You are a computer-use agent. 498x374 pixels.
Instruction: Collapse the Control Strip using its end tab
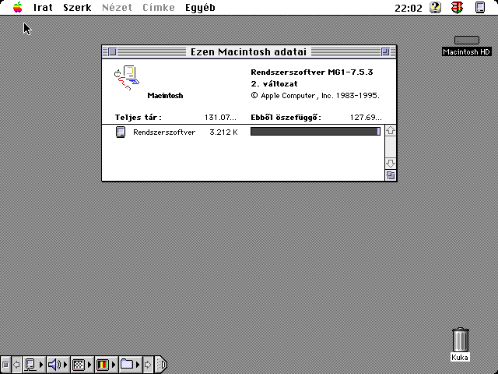pyautogui.click(x=161, y=365)
